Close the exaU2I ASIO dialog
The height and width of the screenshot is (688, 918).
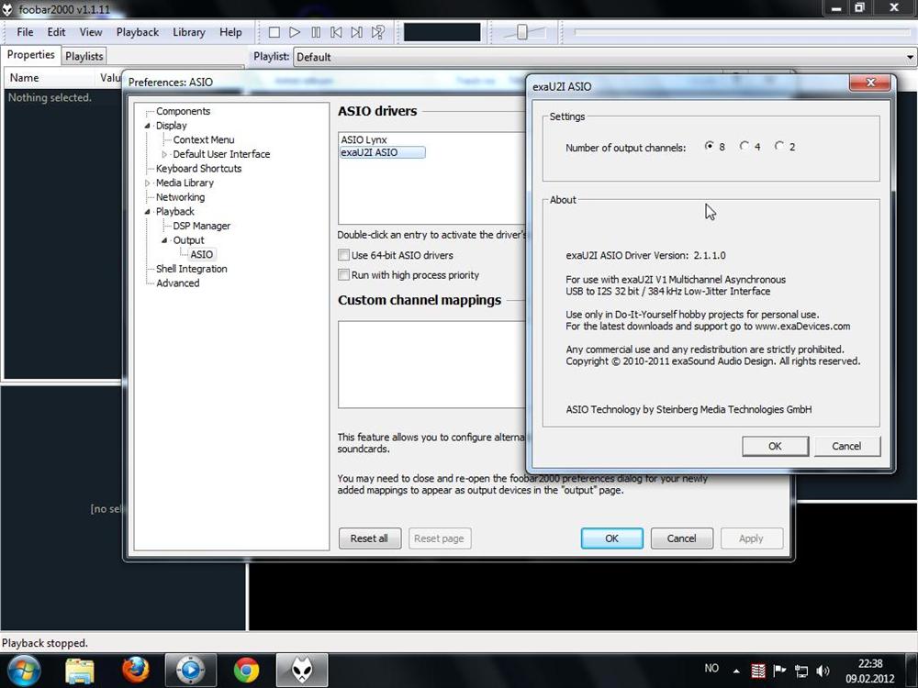870,83
